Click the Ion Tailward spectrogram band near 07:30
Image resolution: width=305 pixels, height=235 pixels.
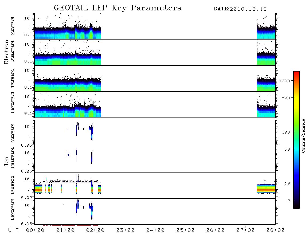(x=266, y=189)
